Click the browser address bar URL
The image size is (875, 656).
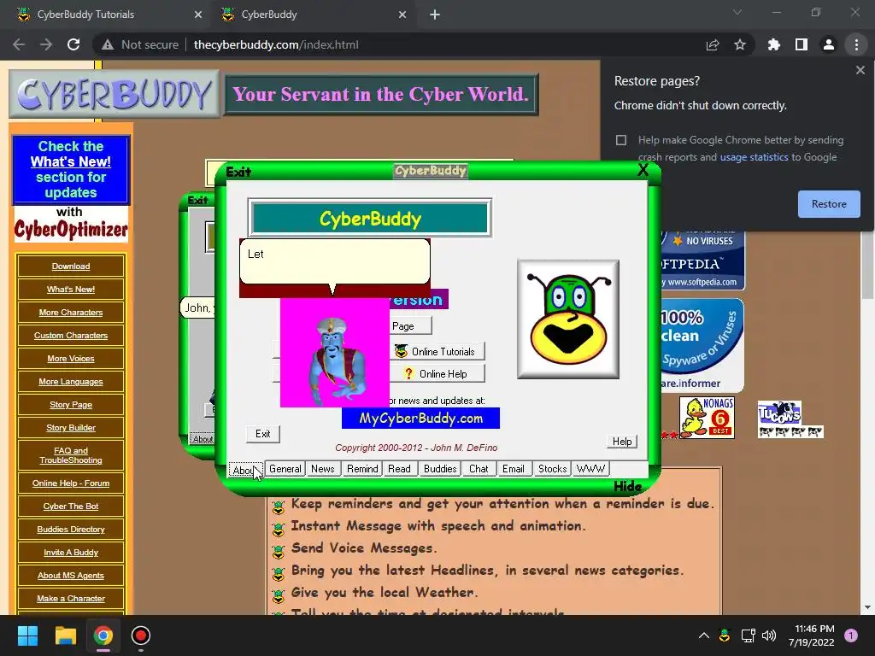click(x=276, y=44)
